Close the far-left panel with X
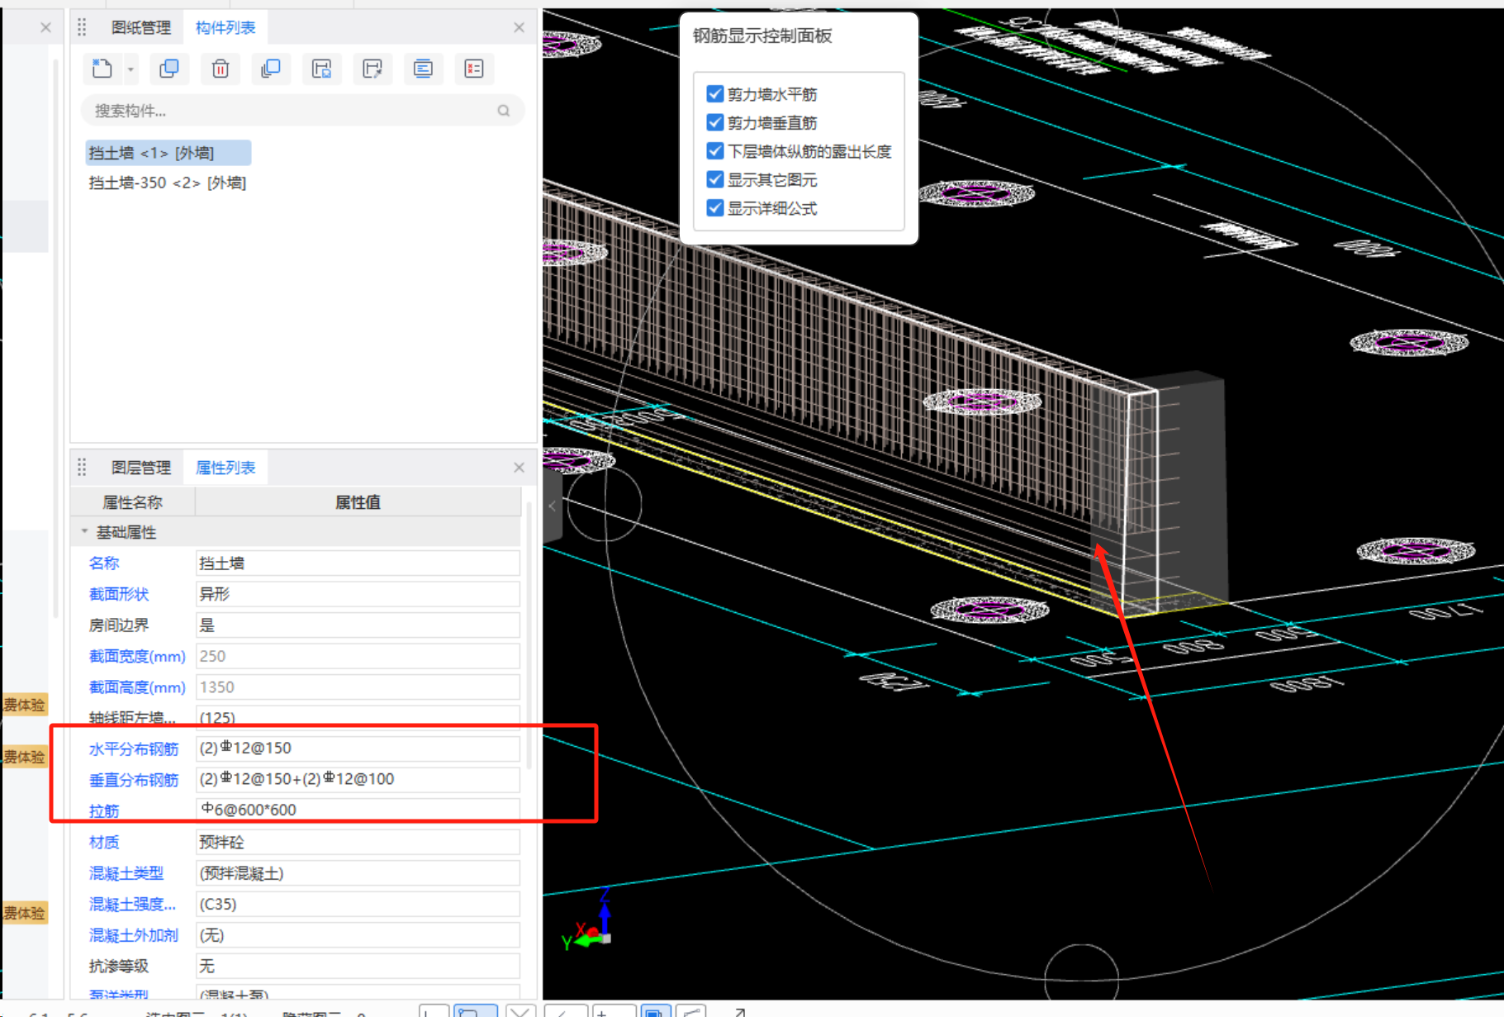 tap(45, 27)
